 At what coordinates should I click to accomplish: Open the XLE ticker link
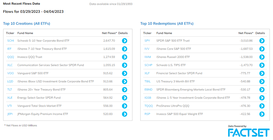pos(10,98)
